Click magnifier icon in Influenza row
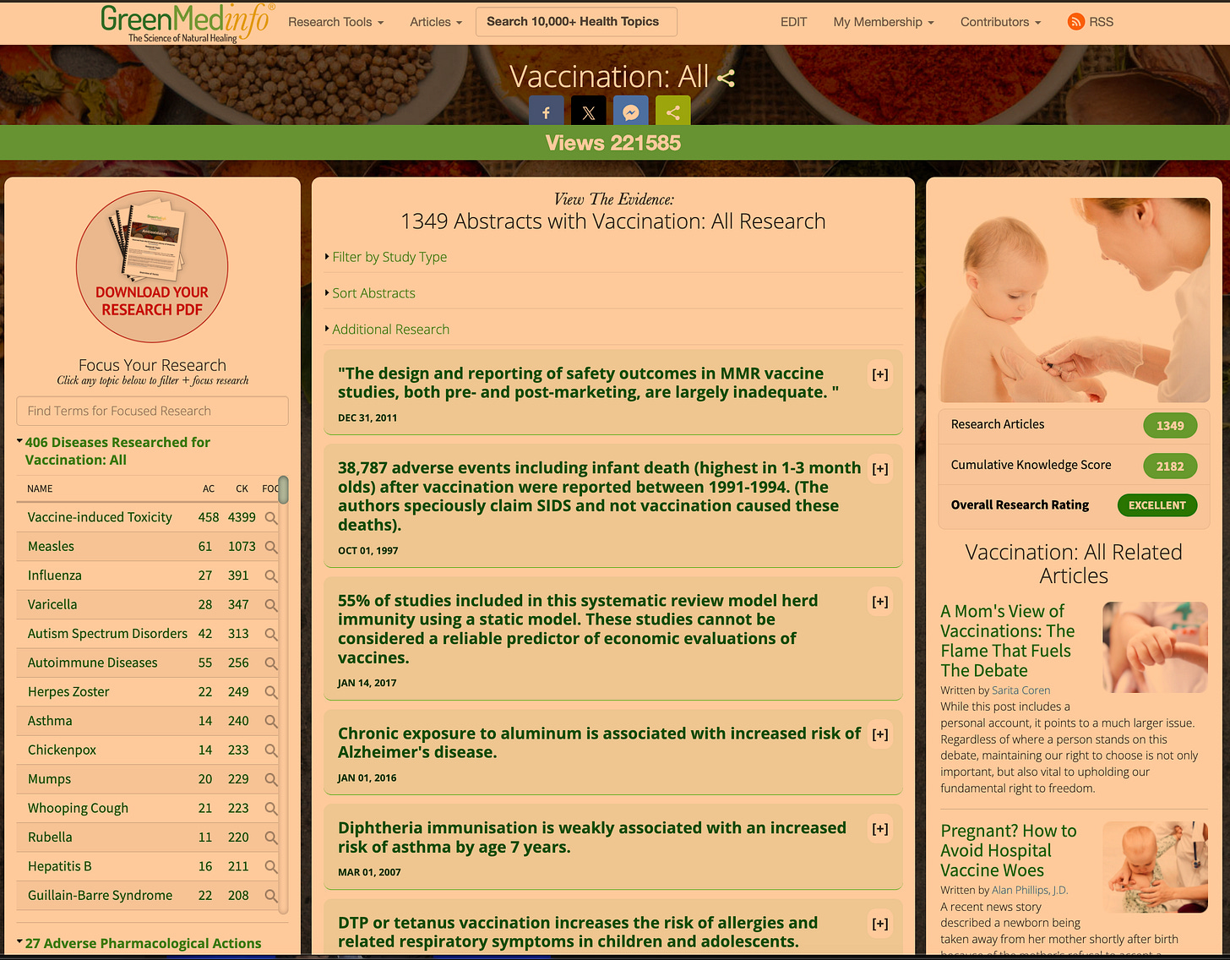Screen dimensions: 1230x960 [271, 576]
